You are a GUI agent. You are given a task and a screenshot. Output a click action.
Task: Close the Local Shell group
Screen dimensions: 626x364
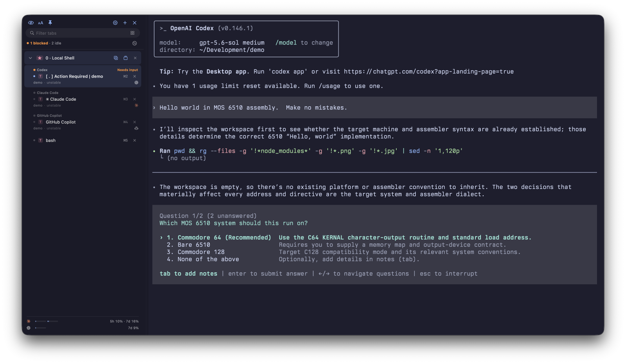[x=135, y=58]
